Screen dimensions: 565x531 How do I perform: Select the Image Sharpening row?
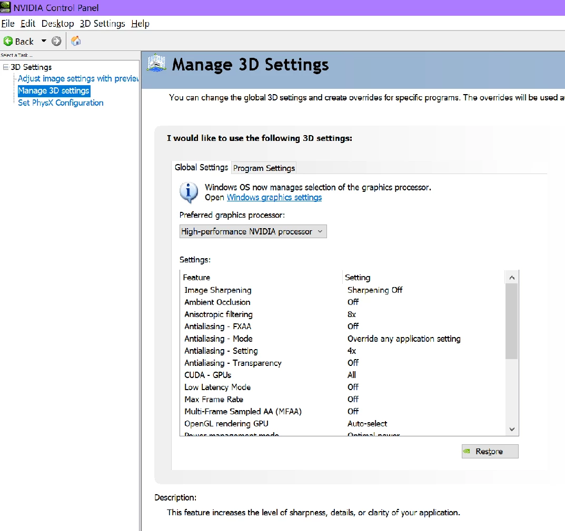click(342, 290)
